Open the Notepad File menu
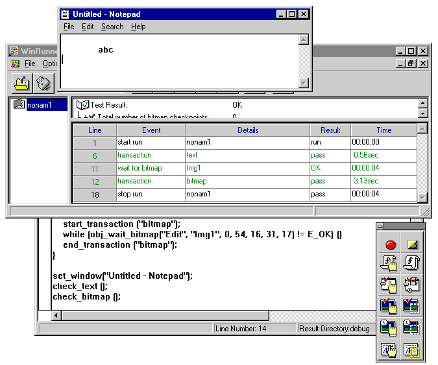Screen dimensions: 438x365 (69, 27)
